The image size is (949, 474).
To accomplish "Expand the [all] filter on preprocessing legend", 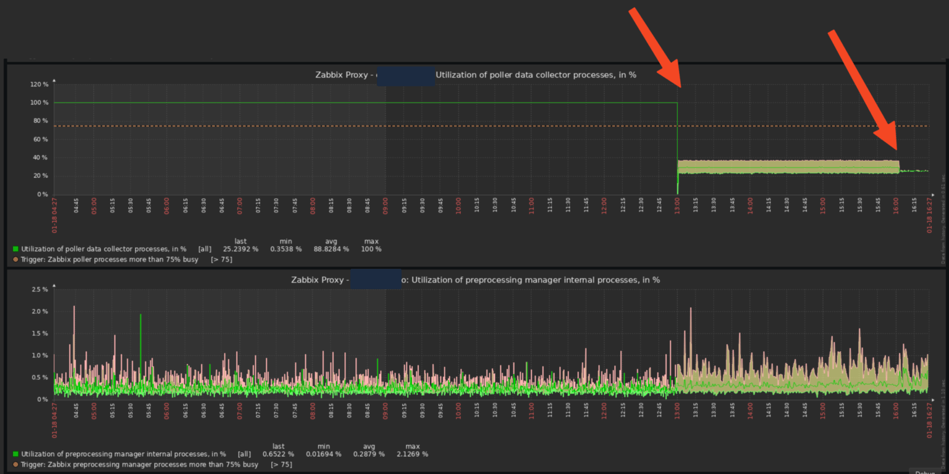I will [x=245, y=453].
